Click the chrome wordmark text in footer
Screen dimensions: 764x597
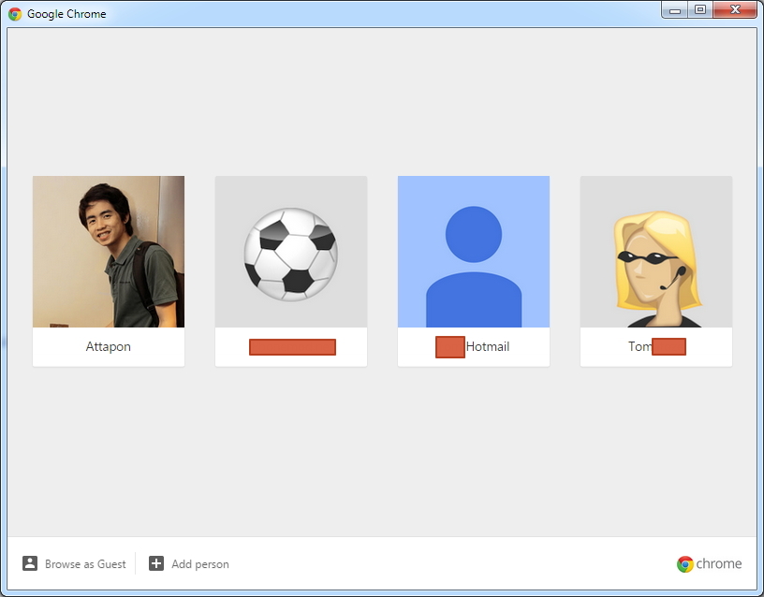(719, 563)
